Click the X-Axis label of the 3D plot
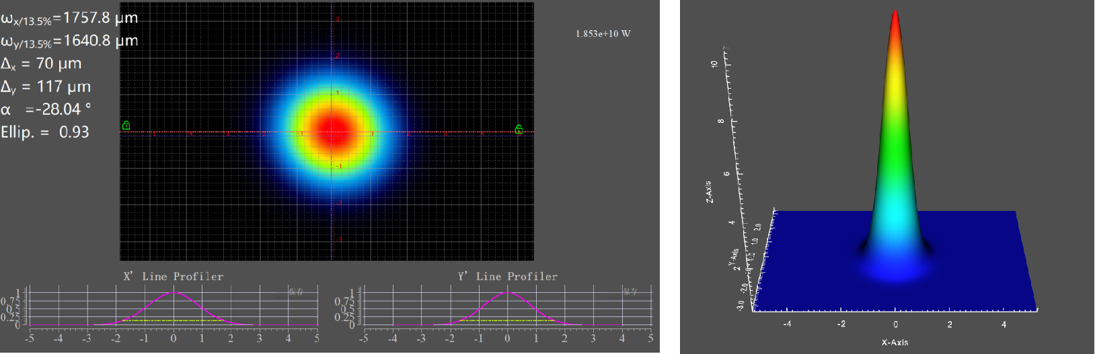 (895, 343)
